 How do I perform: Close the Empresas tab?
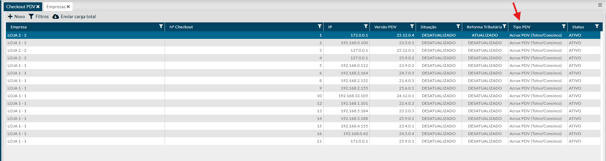68,7
